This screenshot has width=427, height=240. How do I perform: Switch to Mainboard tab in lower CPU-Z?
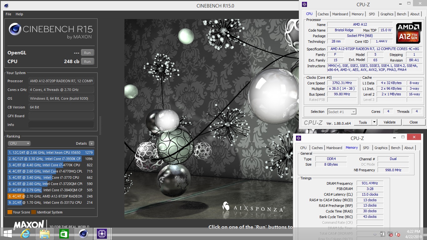334,148
